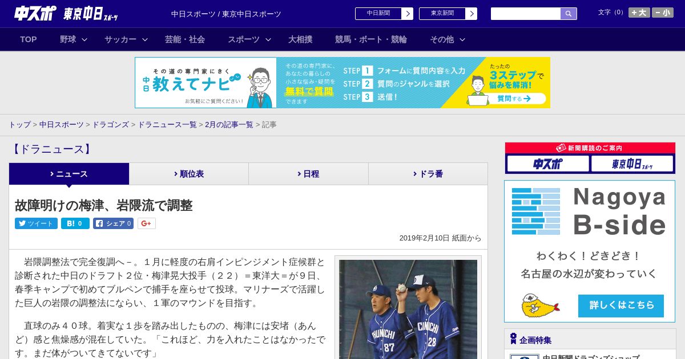Image resolution: width=685 pixels, height=359 pixels.
Task: Click the 【ドラニュース】 section heading
Action: tap(51, 149)
